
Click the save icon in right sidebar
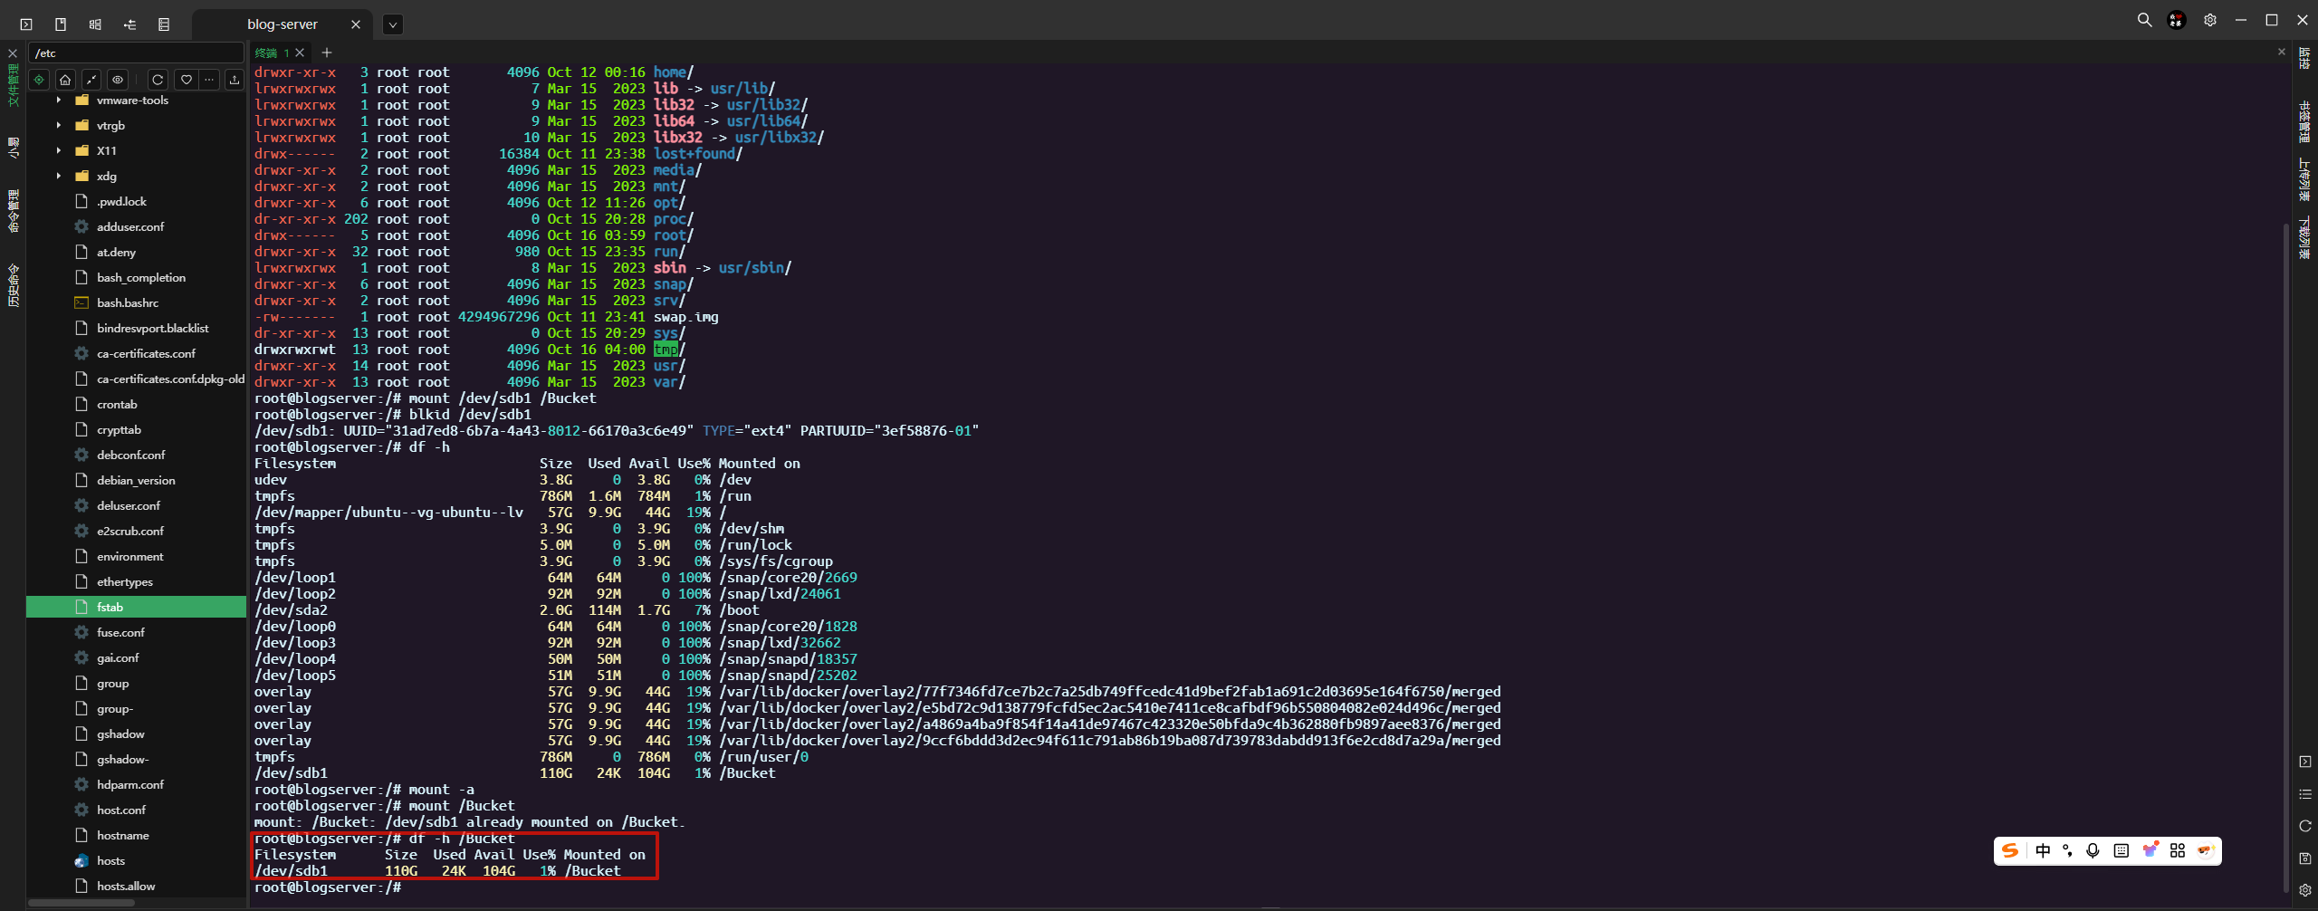tap(2305, 858)
